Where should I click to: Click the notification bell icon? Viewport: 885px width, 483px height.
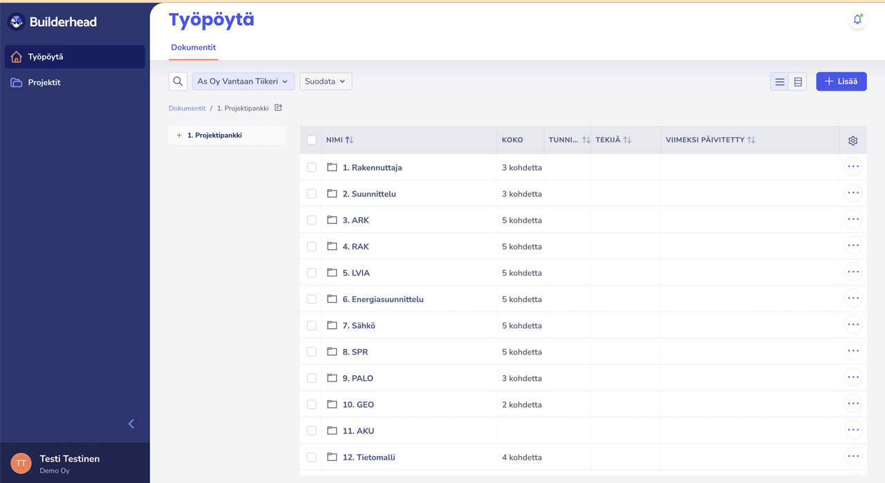pos(857,20)
